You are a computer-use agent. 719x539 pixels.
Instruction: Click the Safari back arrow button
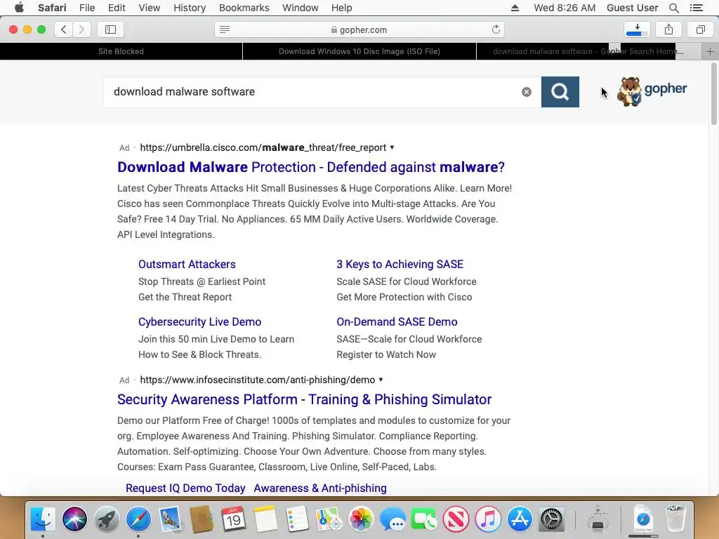(64, 29)
